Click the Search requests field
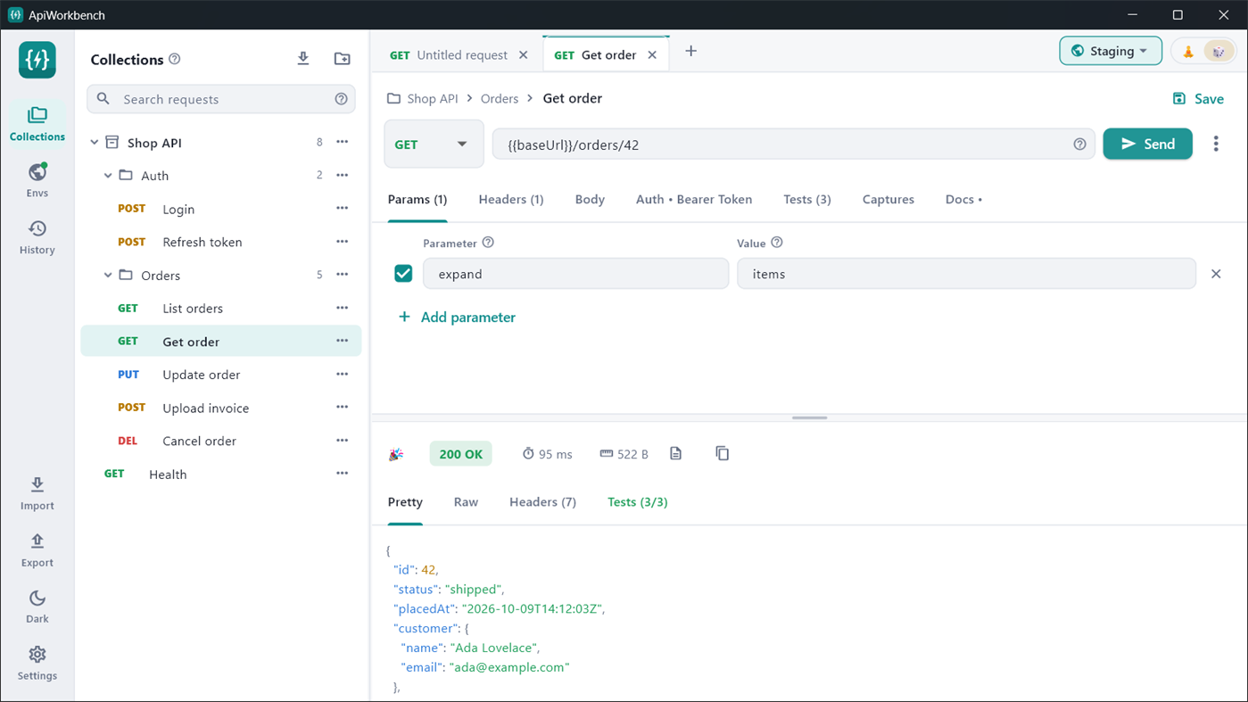The width and height of the screenshot is (1248, 702). pyautogui.click(x=221, y=99)
